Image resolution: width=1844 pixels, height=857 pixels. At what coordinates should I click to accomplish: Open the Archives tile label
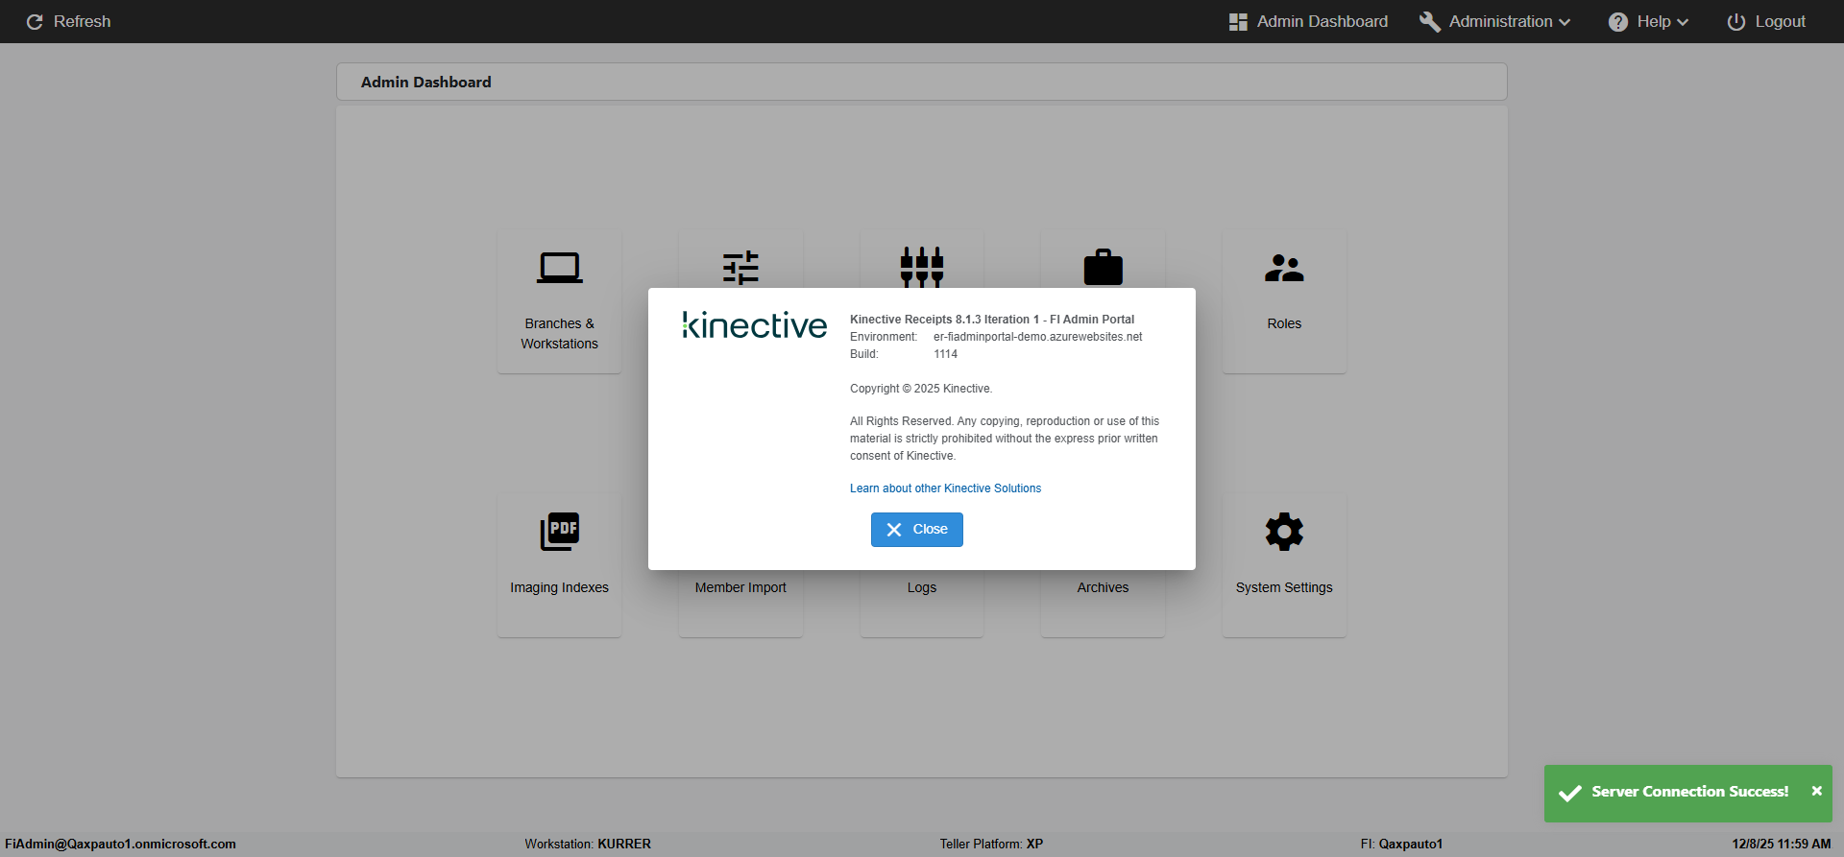click(x=1104, y=587)
